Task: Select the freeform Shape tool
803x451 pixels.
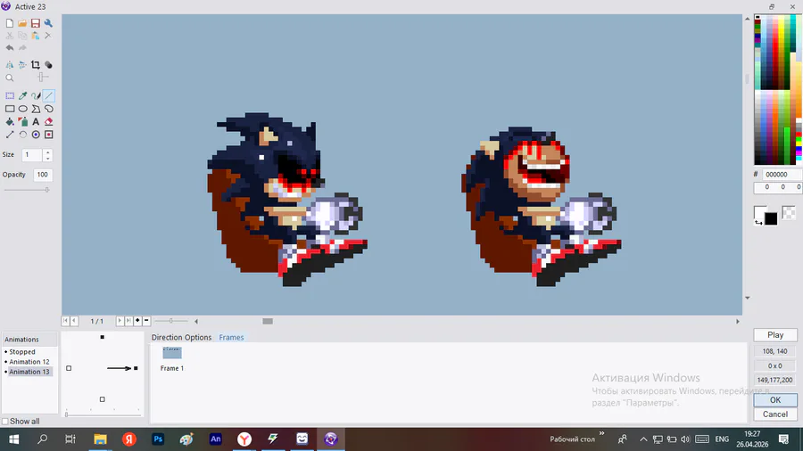Action: (x=49, y=109)
